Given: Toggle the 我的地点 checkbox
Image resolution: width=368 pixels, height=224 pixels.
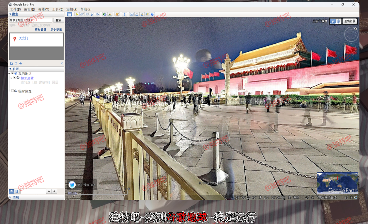Looking at the screenshot, I should coord(13,73).
